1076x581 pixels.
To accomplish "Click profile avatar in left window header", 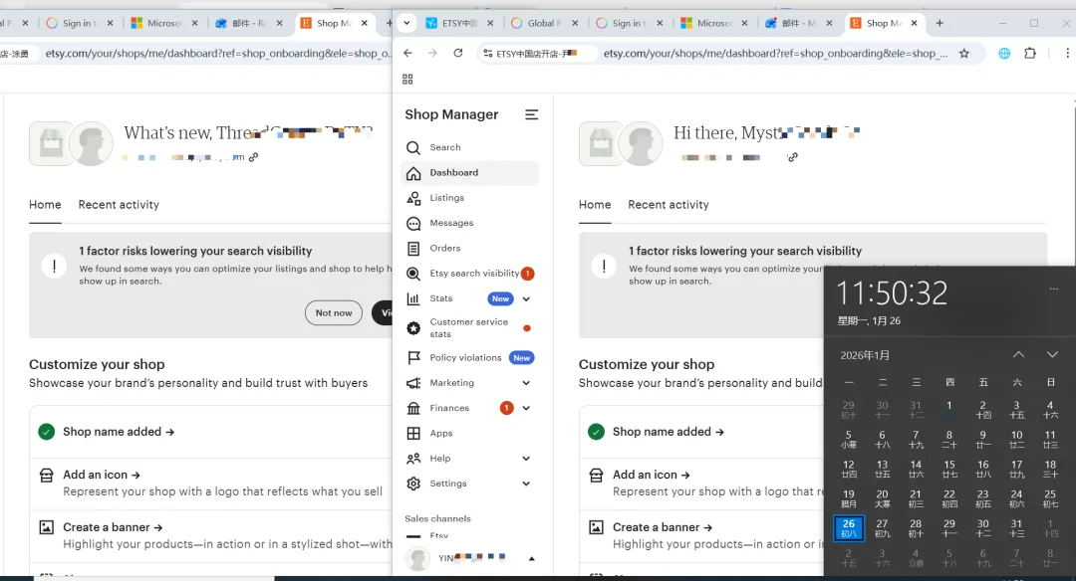I will coord(92,144).
